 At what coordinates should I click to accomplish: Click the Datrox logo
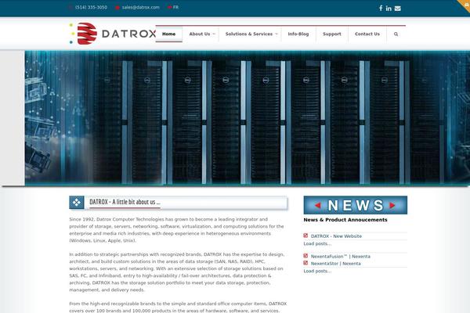tap(113, 34)
